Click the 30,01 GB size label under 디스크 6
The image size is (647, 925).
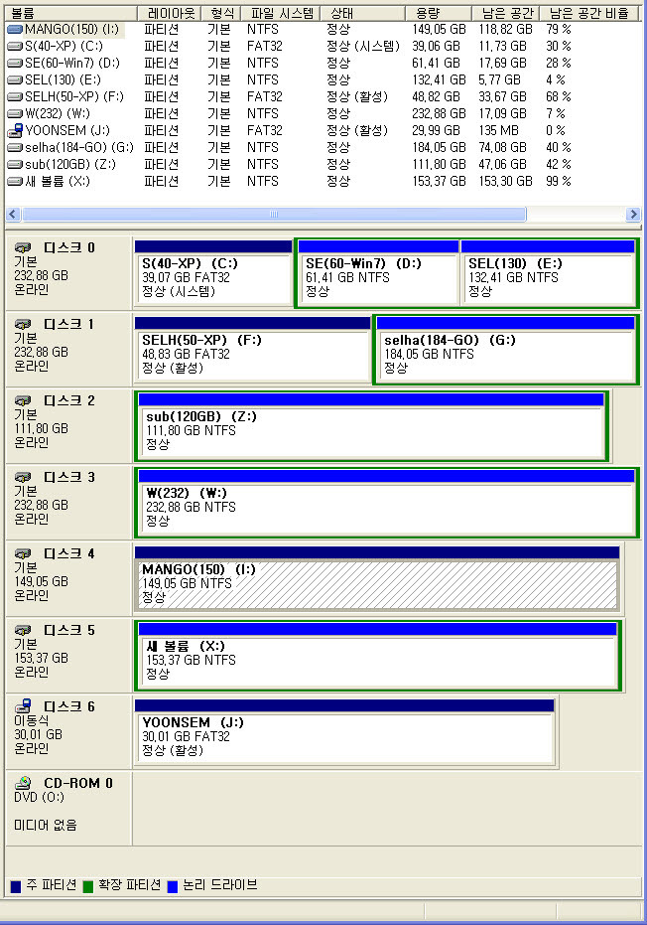[38, 734]
